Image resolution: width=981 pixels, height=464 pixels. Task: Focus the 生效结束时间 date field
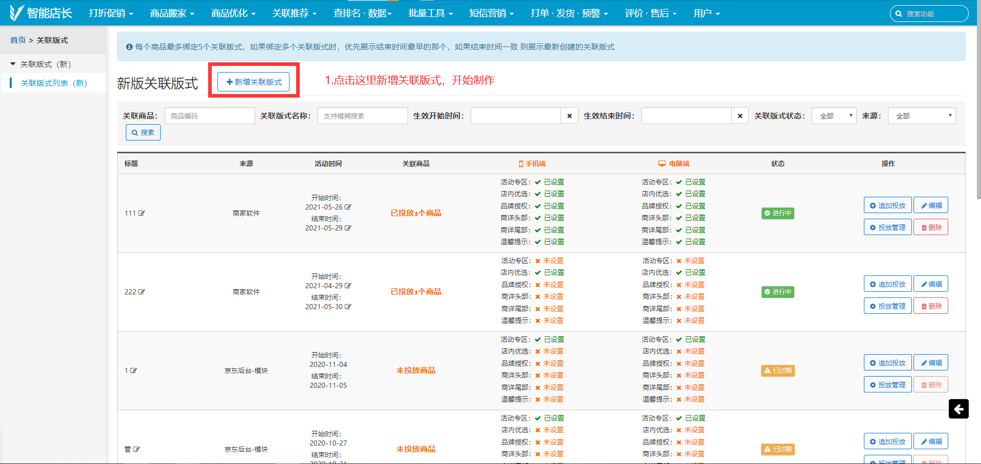pos(686,116)
